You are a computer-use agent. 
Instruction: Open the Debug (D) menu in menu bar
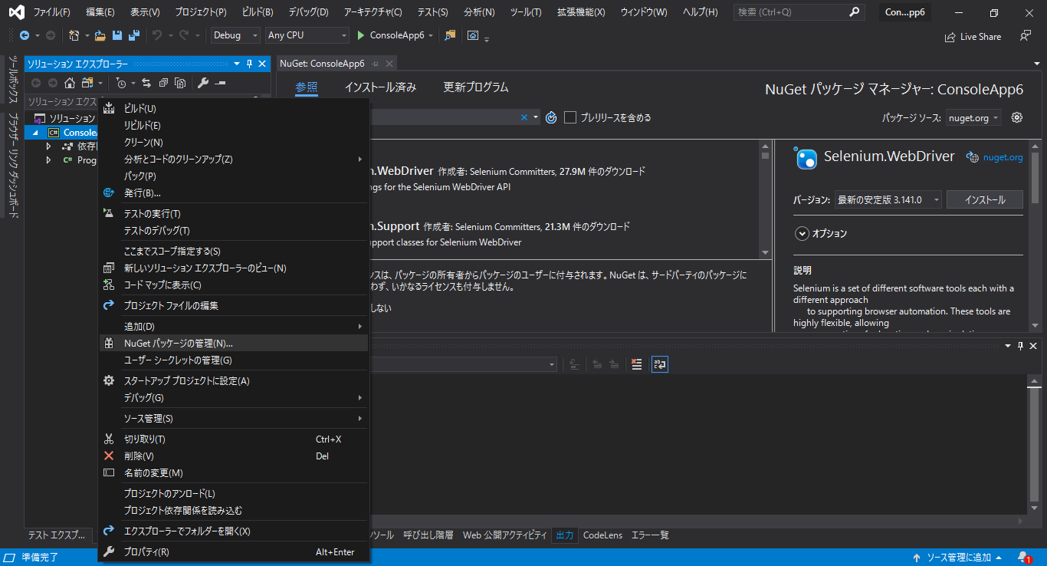[309, 12]
